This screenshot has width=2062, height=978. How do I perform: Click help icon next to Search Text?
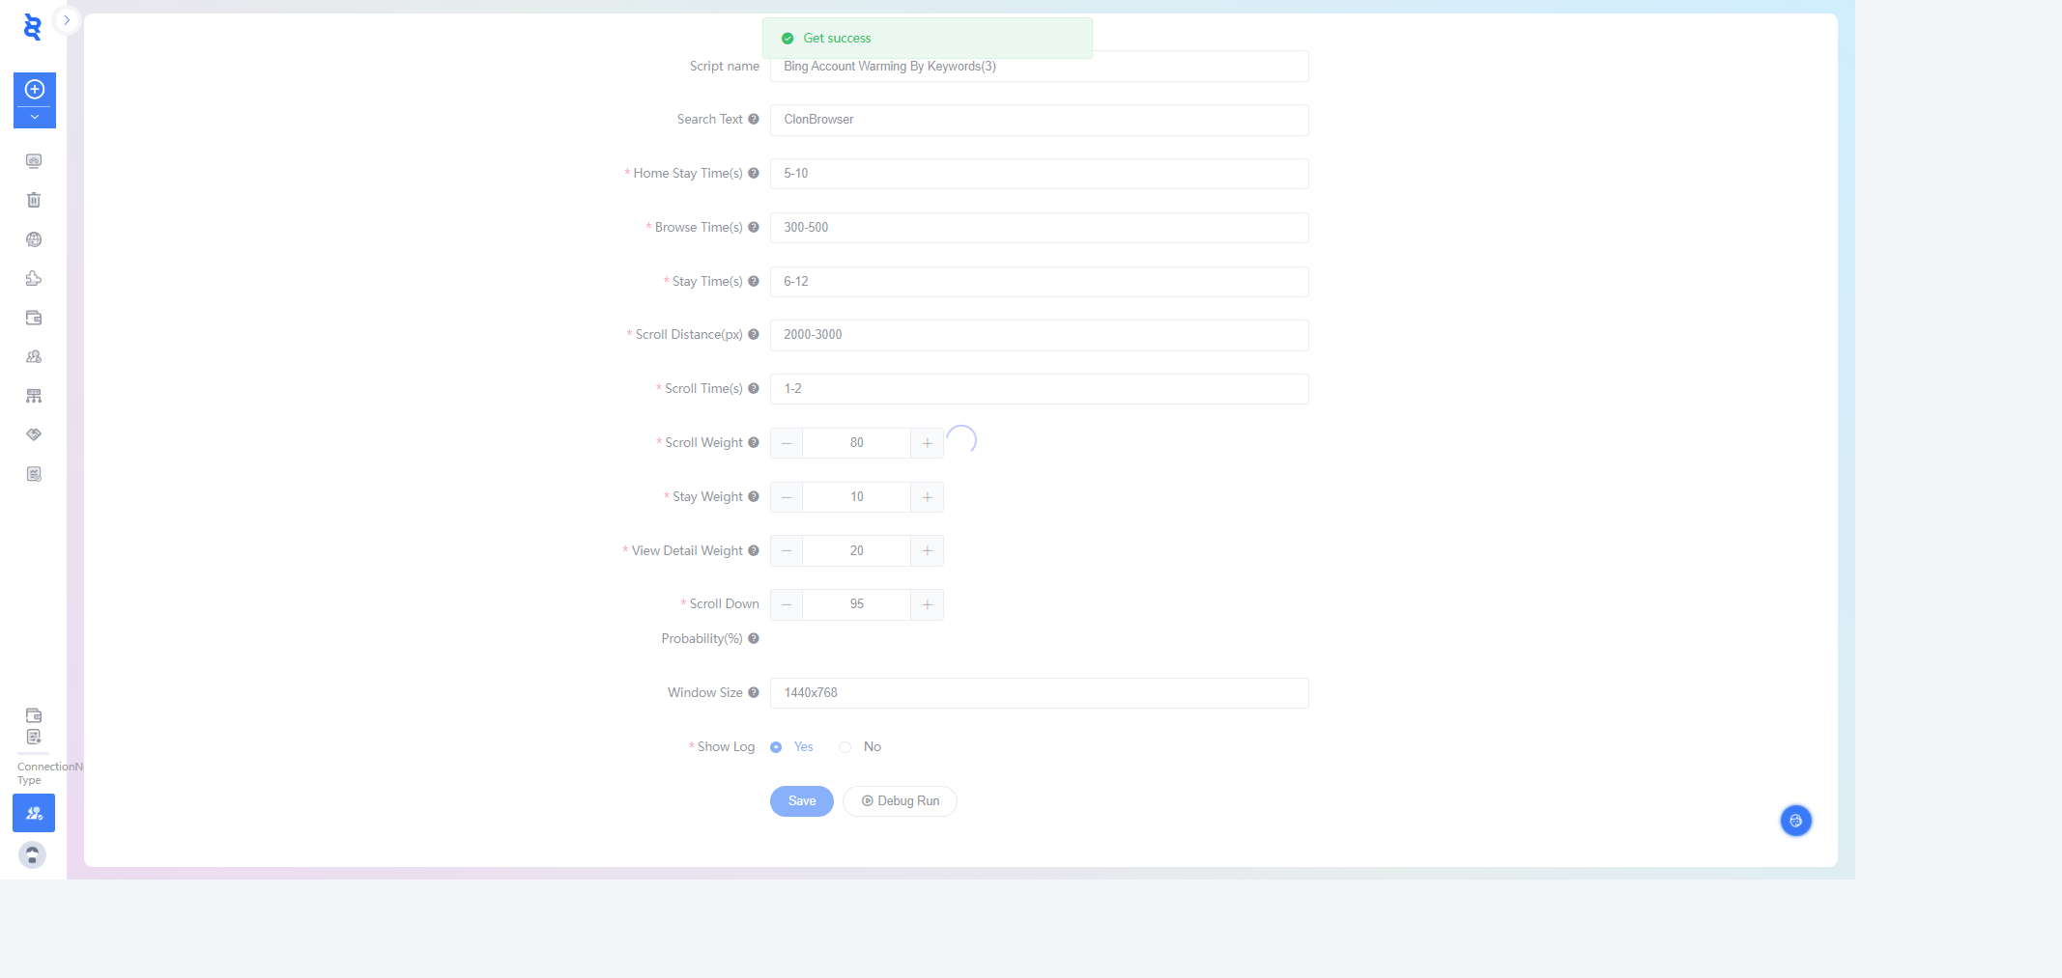pyautogui.click(x=754, y=120)
